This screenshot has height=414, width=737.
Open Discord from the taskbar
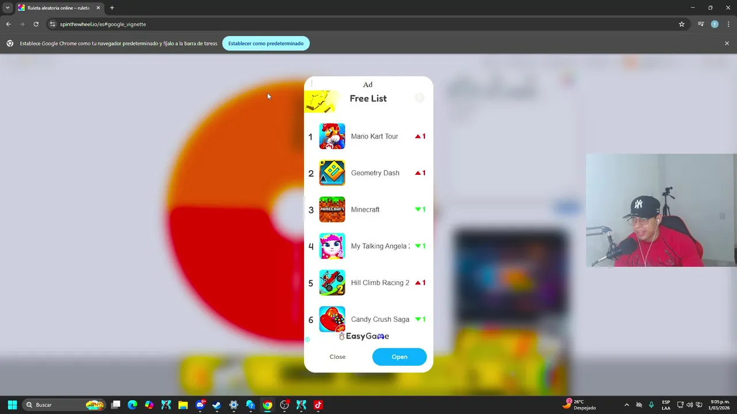(x=200, y=405)
